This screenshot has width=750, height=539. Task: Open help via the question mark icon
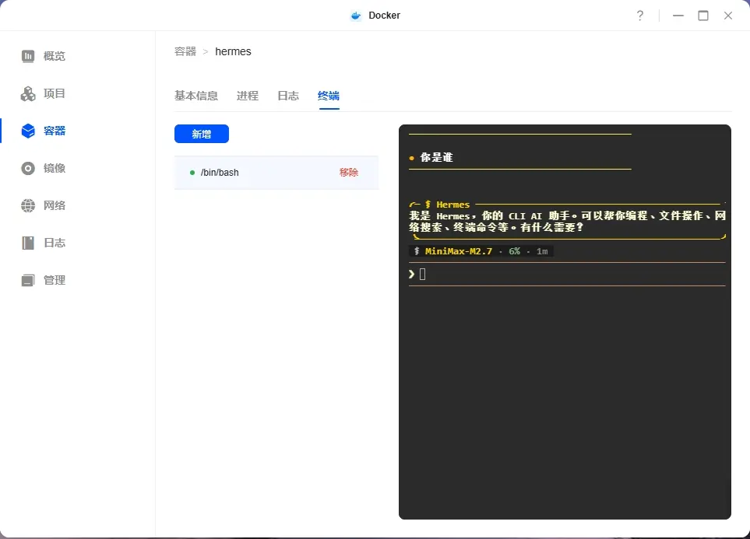pos(640,15)
